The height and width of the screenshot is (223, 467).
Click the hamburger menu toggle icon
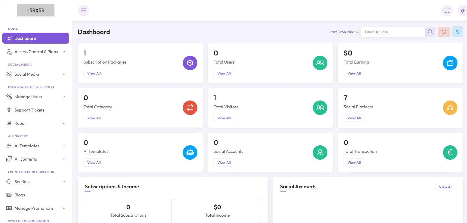coord(83,10)
